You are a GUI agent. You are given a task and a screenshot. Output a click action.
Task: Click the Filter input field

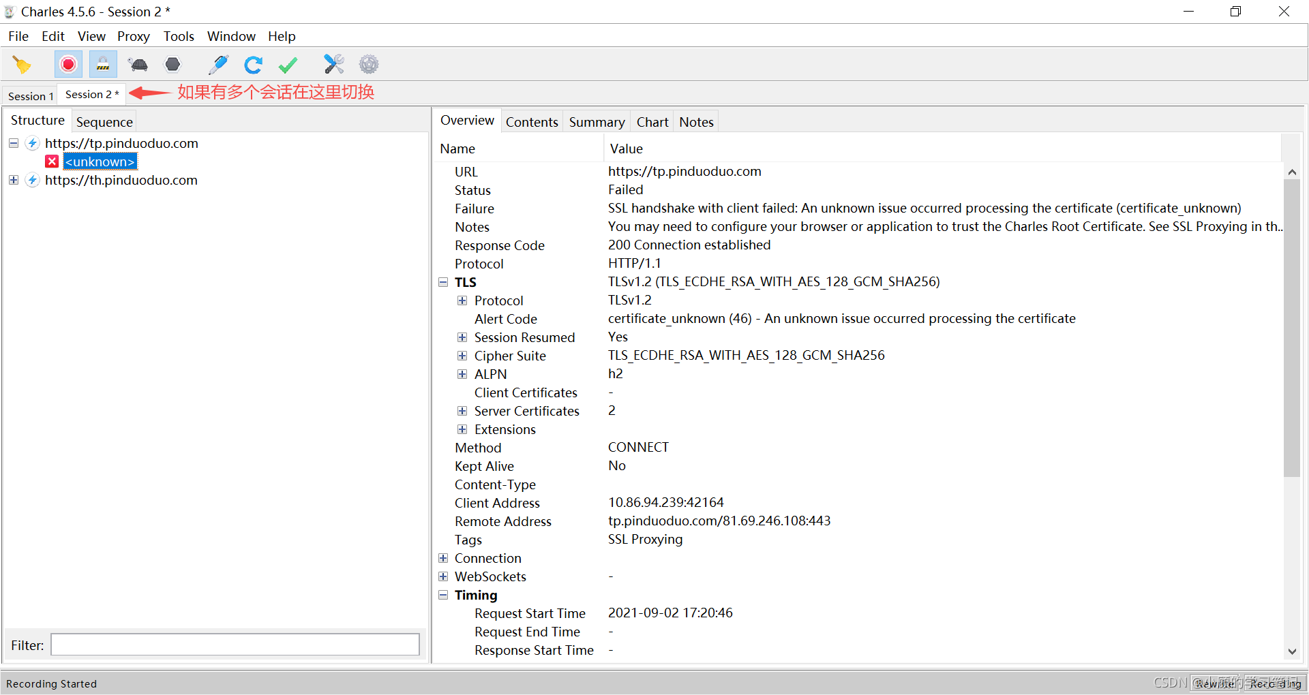coord(235,645)
